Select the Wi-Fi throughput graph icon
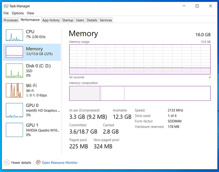The height and width of the screenshot is (172, 219). pyautogui.click(x=14, y=90)
